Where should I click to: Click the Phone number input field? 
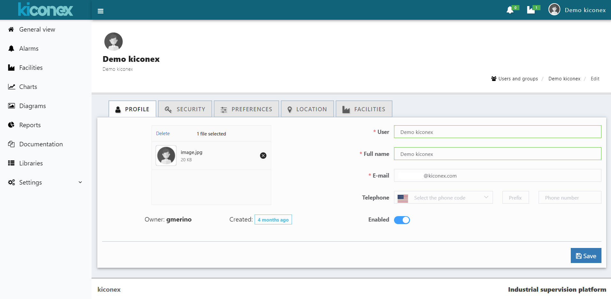pos(570,198)
